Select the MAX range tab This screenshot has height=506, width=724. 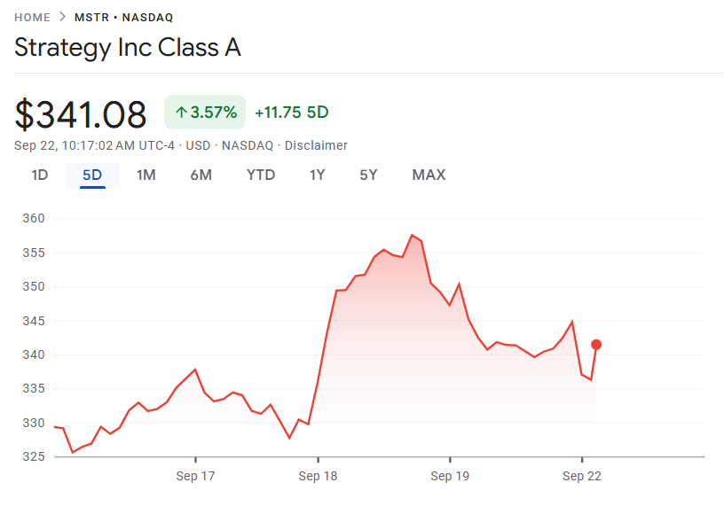coord(429,175)
